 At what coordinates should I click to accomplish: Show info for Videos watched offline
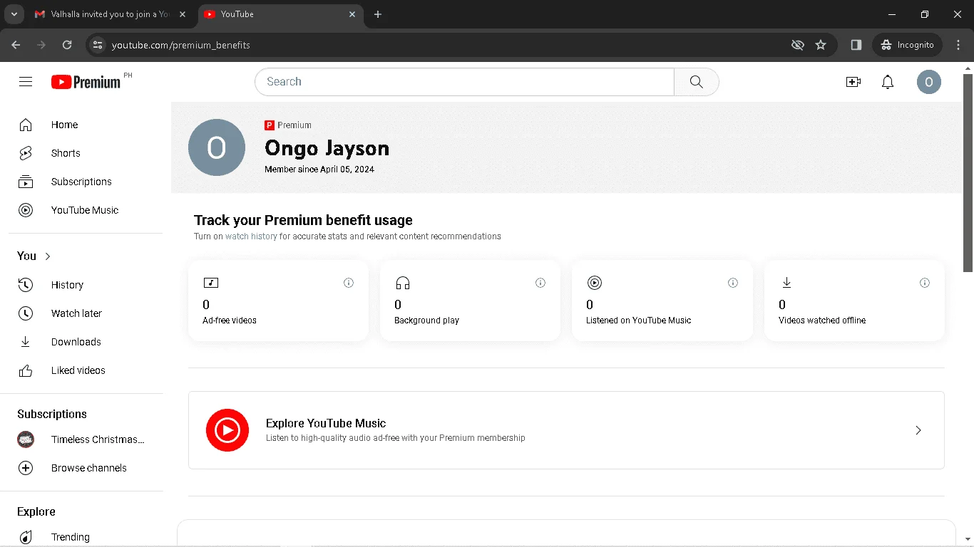[924, 283]
